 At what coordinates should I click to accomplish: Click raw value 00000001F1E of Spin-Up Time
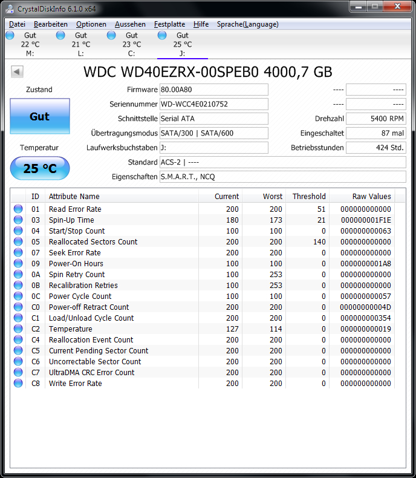(366, 220)
